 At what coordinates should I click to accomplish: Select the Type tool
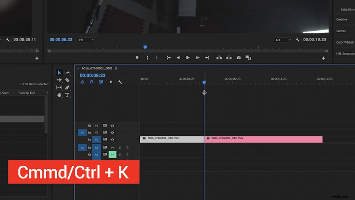click(x=67, y=95)
